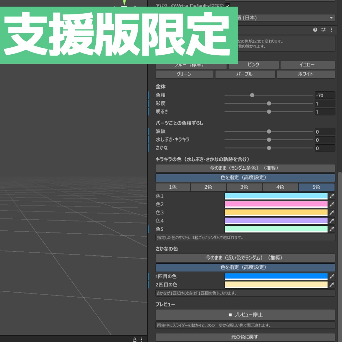The width and height of the screenshot is (342, 342).
Task: Click the 水しぶき・キラキラ slider handle
Action: pos(269,140)
